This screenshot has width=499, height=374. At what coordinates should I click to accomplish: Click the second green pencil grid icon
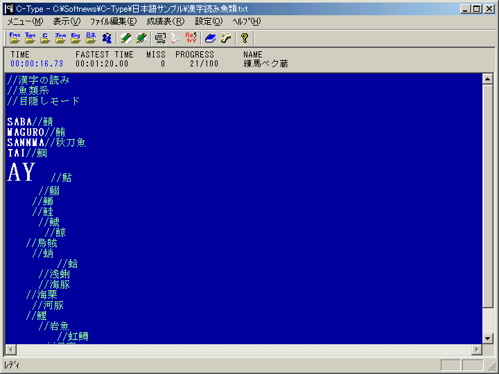tap(141, 38)
